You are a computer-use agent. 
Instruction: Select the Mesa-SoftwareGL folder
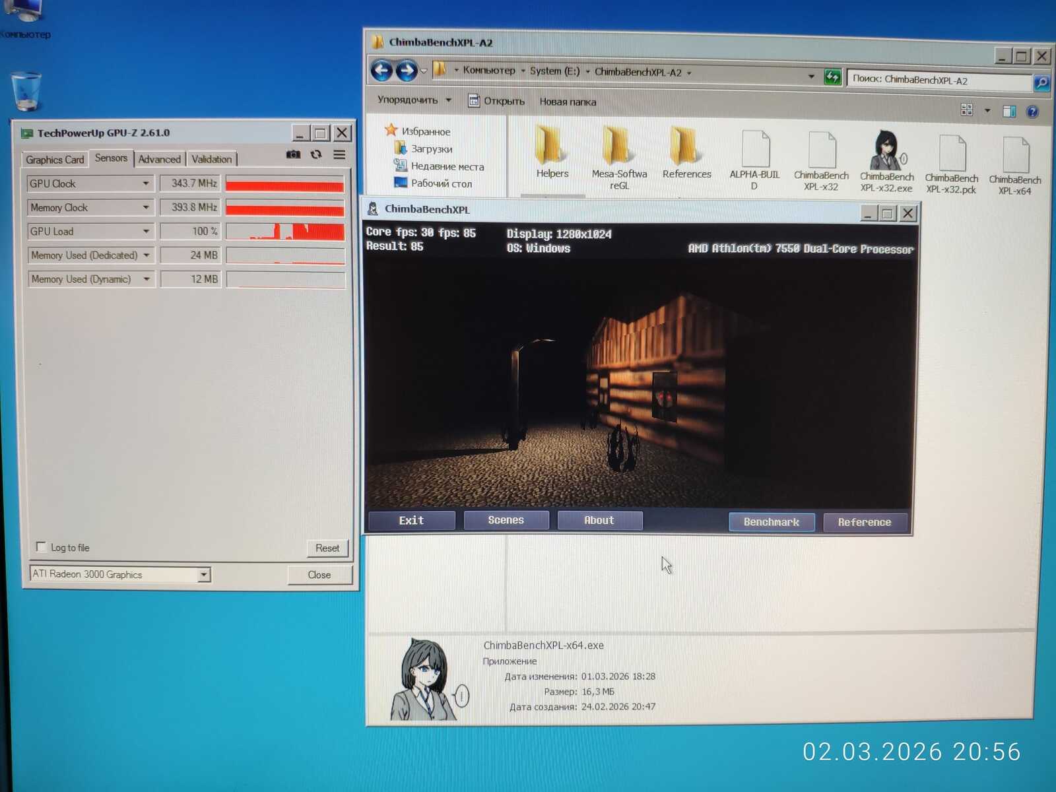coord(619,158)
